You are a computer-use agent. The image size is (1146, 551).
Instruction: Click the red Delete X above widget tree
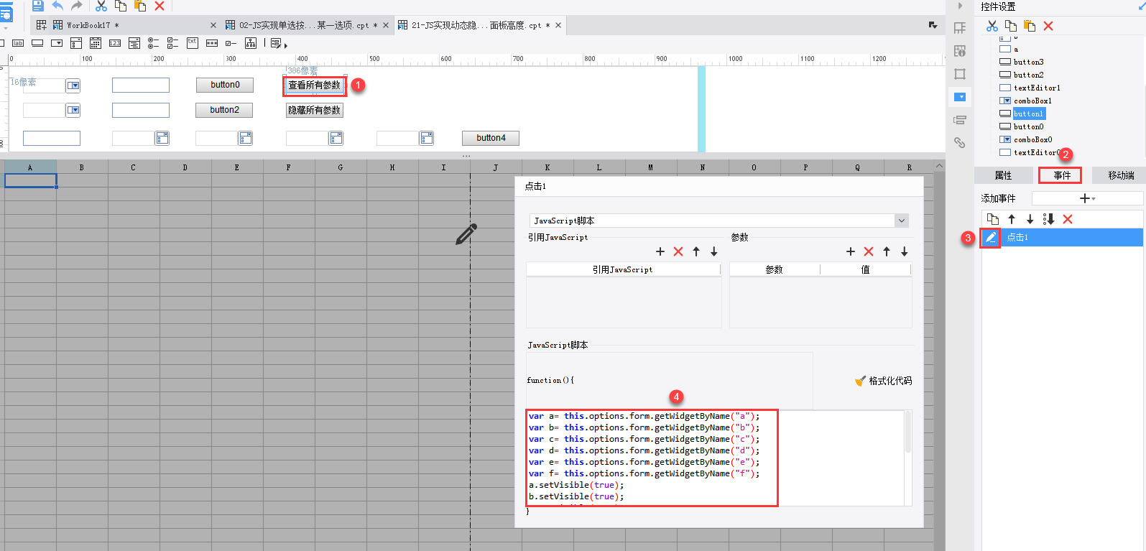pos(1048,26)
